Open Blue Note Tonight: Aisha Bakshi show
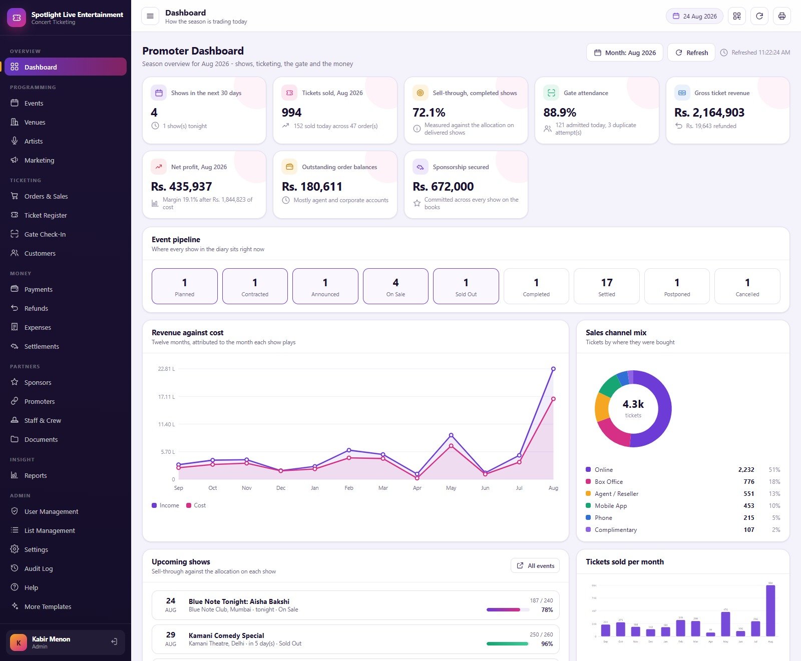This screenshot has width=801, height=661. [x=355, y=605]
